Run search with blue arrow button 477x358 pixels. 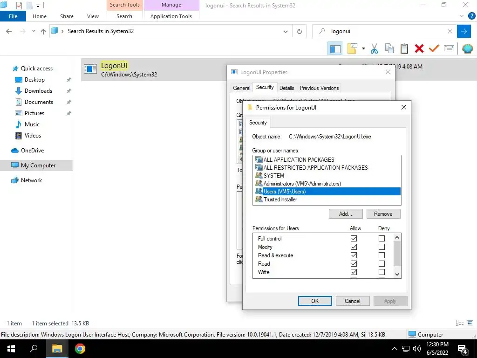464,31
